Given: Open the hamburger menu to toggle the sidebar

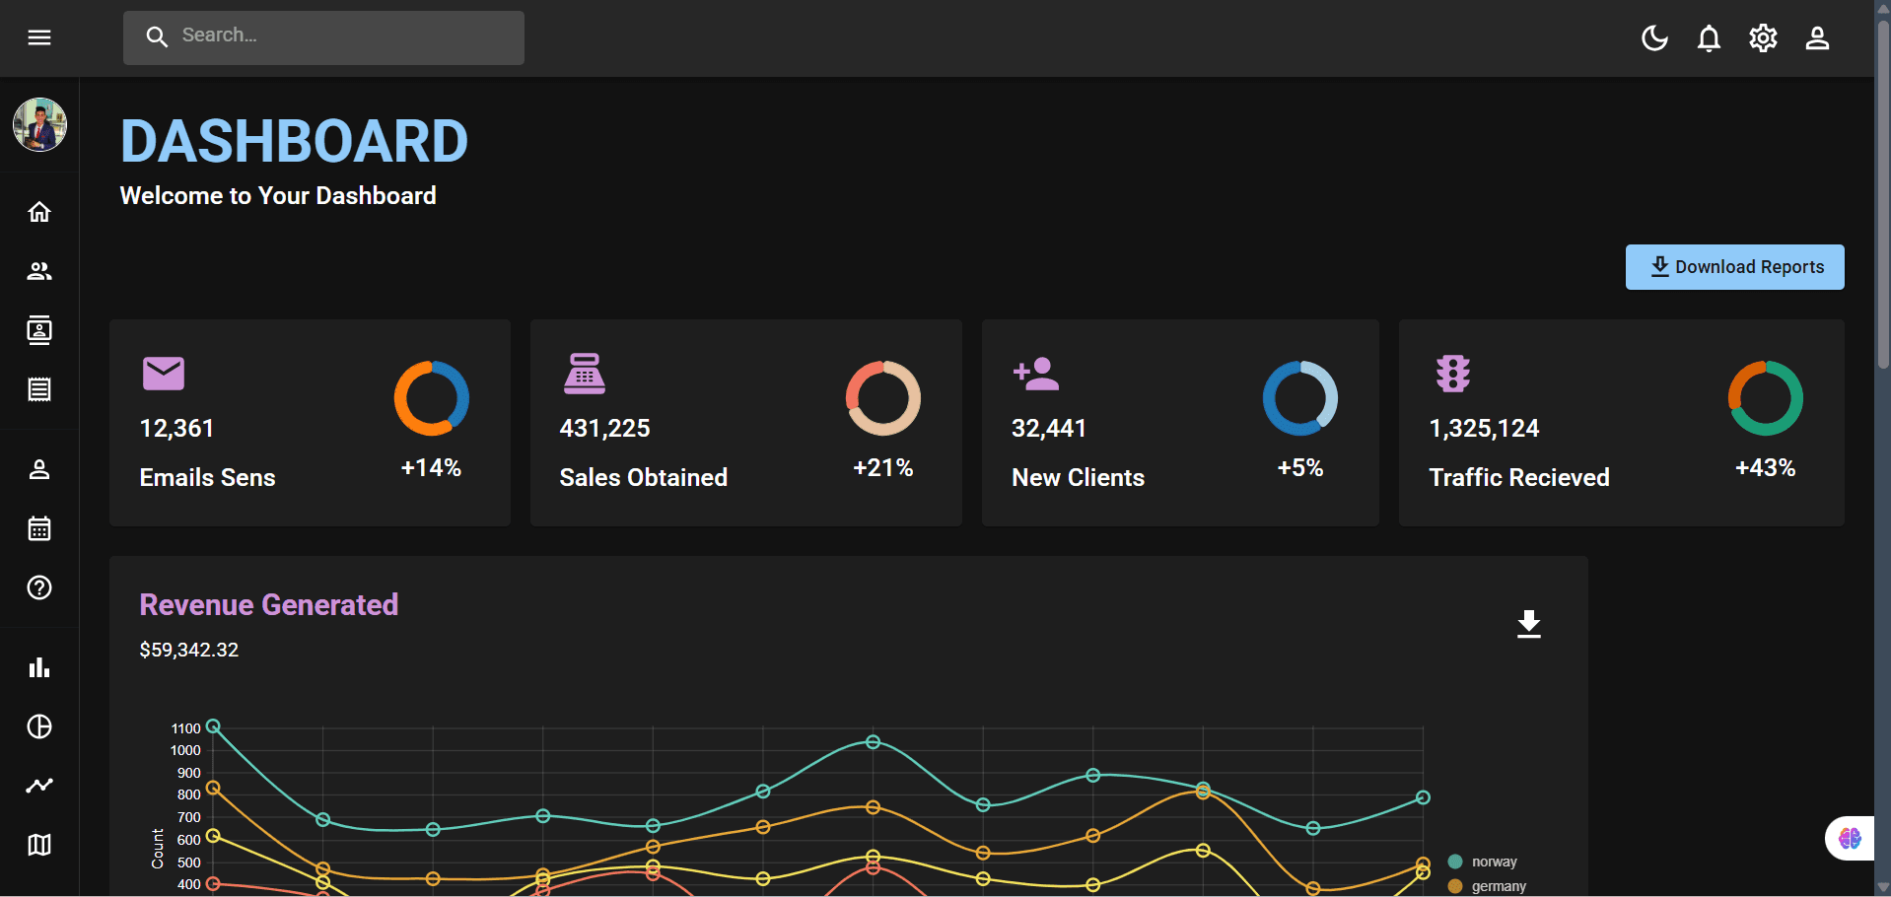Looking at the screenshot, I should click(x=39, y=37).
